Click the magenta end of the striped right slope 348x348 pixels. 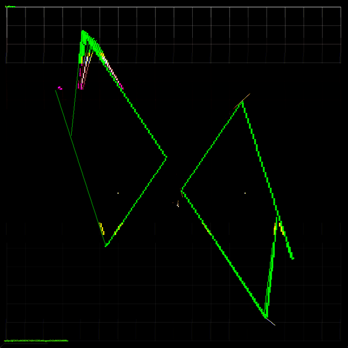point(121,87)
